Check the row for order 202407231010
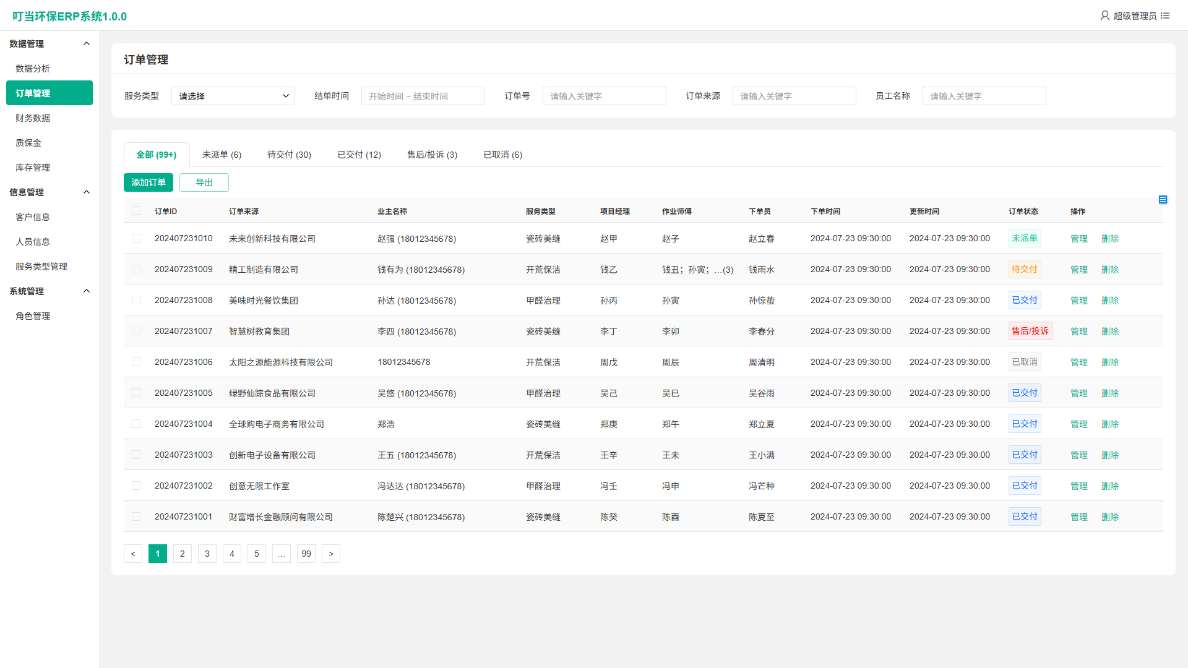This screenshot has width=1188, height=668. tap(136, 238)
